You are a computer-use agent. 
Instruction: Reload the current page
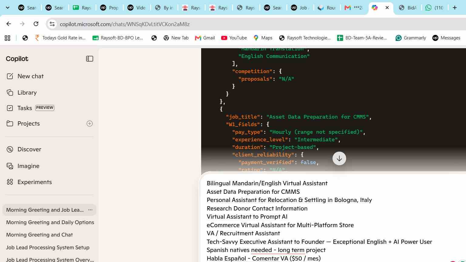pos(36,24)
